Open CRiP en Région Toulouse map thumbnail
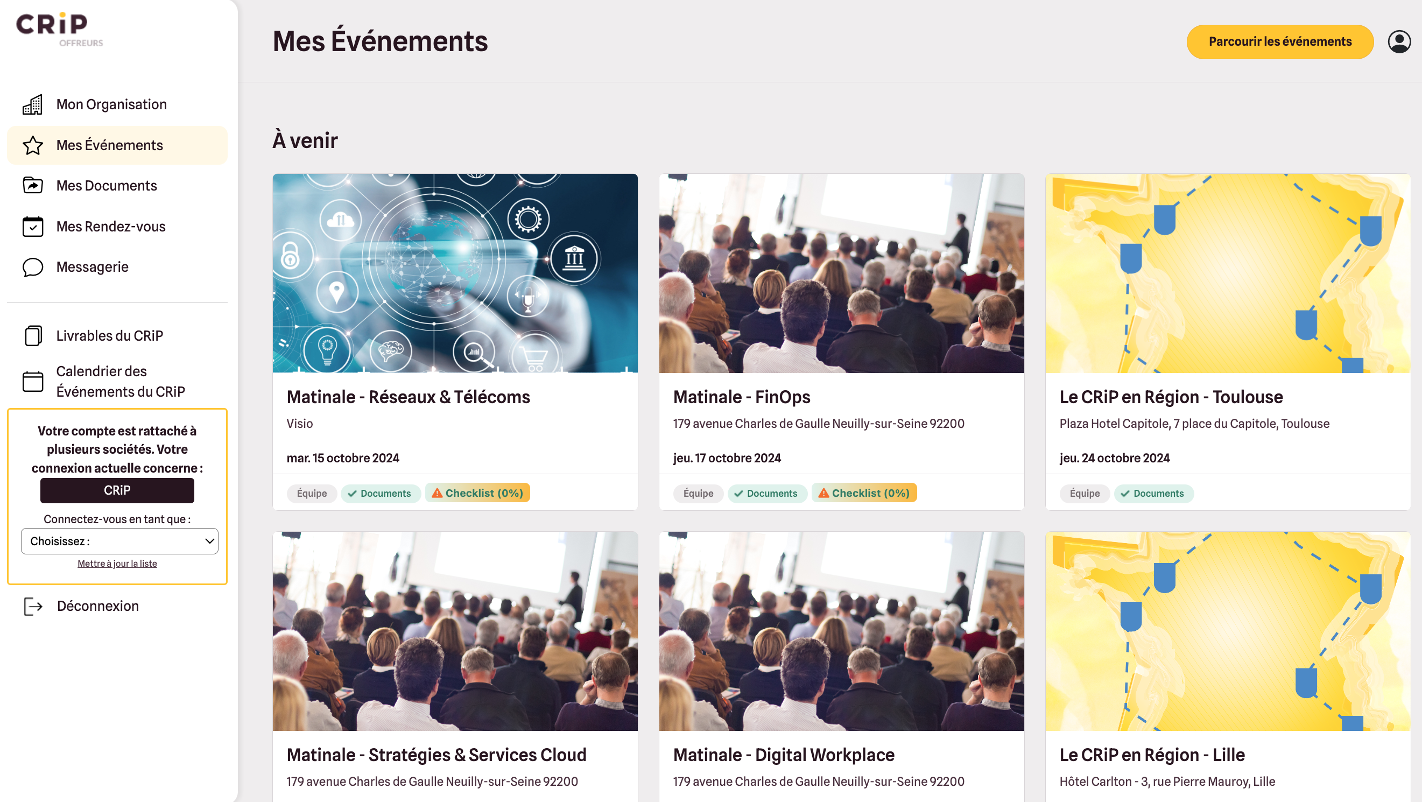The height and width of the screenshot is (802, 1422). pos(1228,273)
